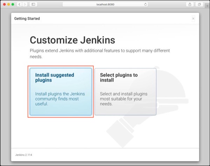Open a new tab with plus
This screenshot has width=210, height=166.
tap(207, 6)
